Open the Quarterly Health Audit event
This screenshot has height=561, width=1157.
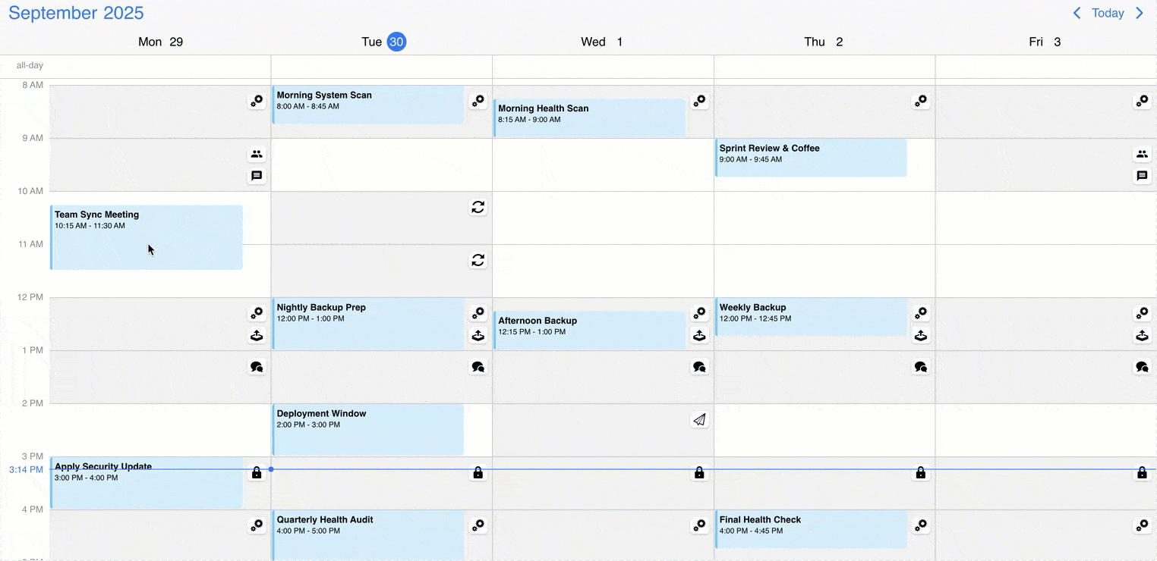[x=367, y=534]
